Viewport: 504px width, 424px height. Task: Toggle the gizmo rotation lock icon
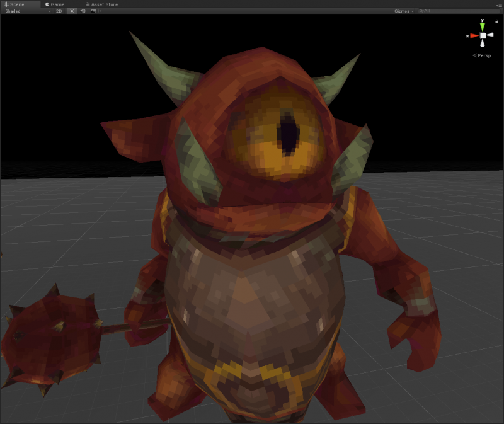click(x=497, y=21)
